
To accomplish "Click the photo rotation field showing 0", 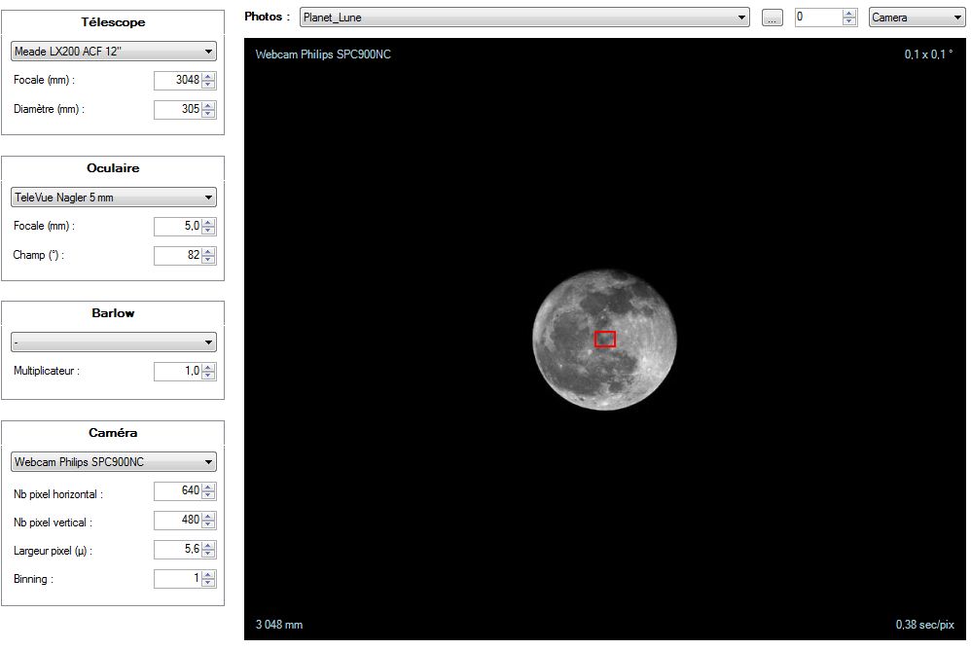I will pos(818,18).
